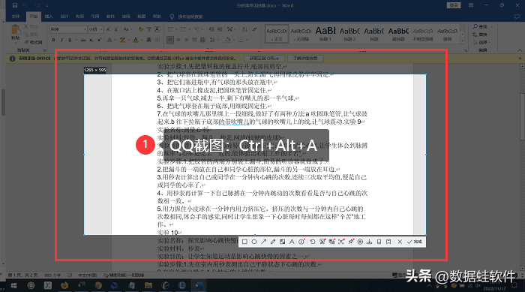Click the Paste clipboard icon in ribbon

coord(15,29)
